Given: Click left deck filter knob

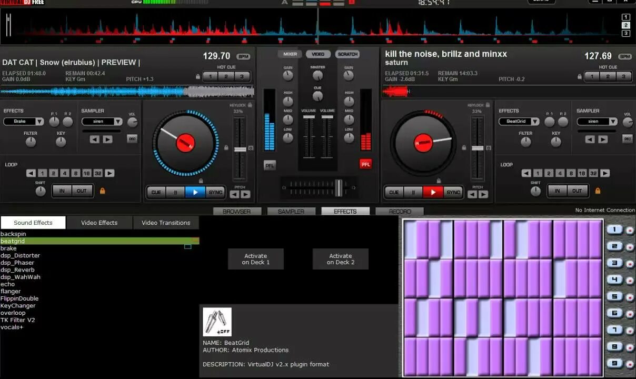Looking at the screenshot, I should click(x=31, y=142).
